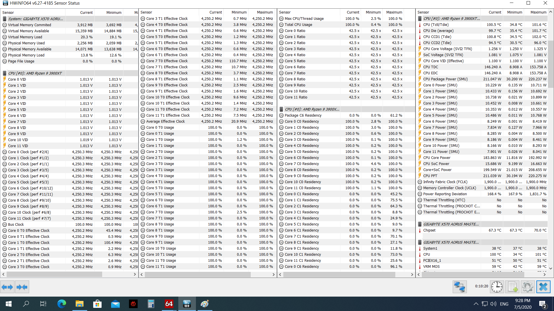Select the Chipset temperature row
Image resolution: width=554 pixels, height=311 pixels.
(482, 230)
